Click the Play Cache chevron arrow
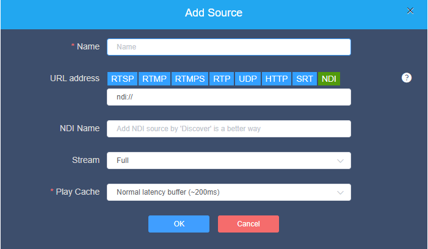Image resolution: width=428 pixels, height=249 pixels. 340,192
